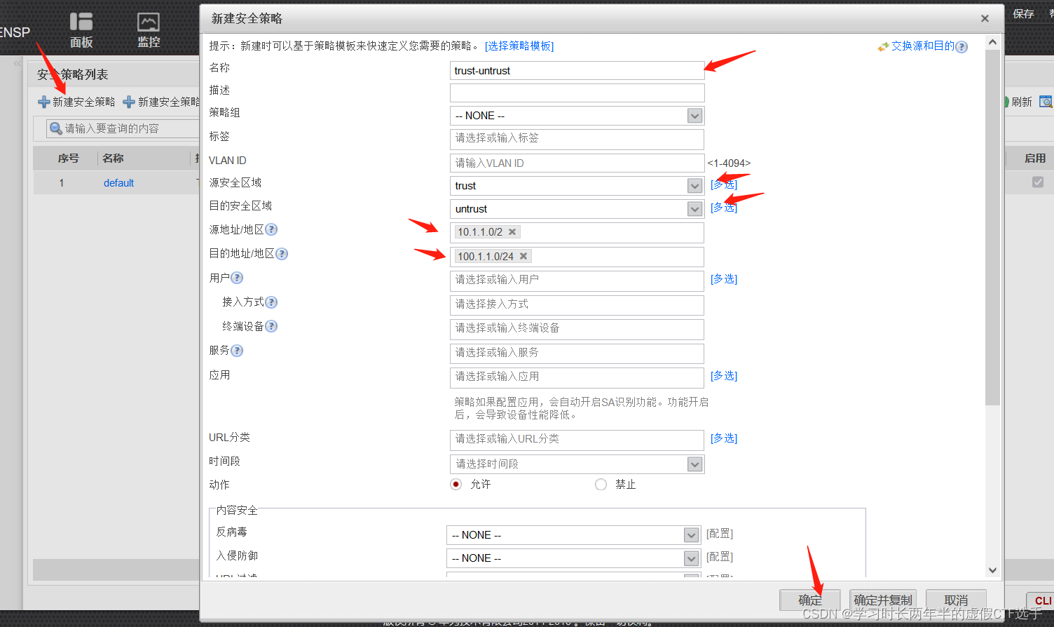This screenshot has height=627, width=1054.
Task: Click the 接入方式 input field
Action: pyautogui.click(x=577, y=305)
